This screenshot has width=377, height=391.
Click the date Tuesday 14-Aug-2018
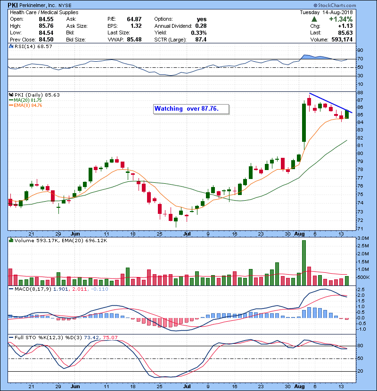click(x=327, y=12)
